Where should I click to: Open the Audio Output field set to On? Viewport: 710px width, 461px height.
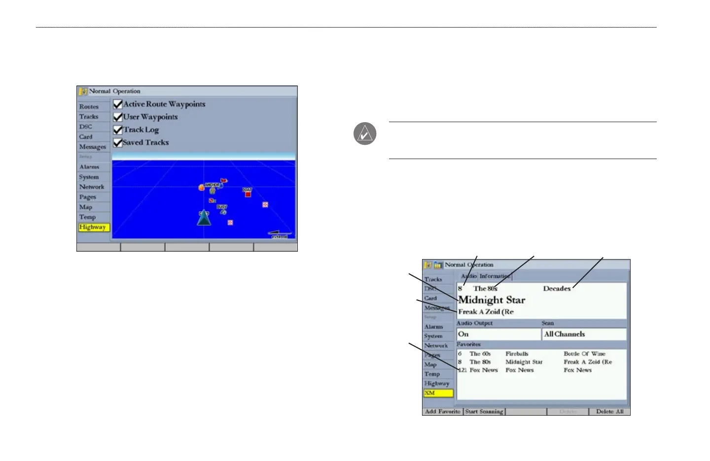498,334
